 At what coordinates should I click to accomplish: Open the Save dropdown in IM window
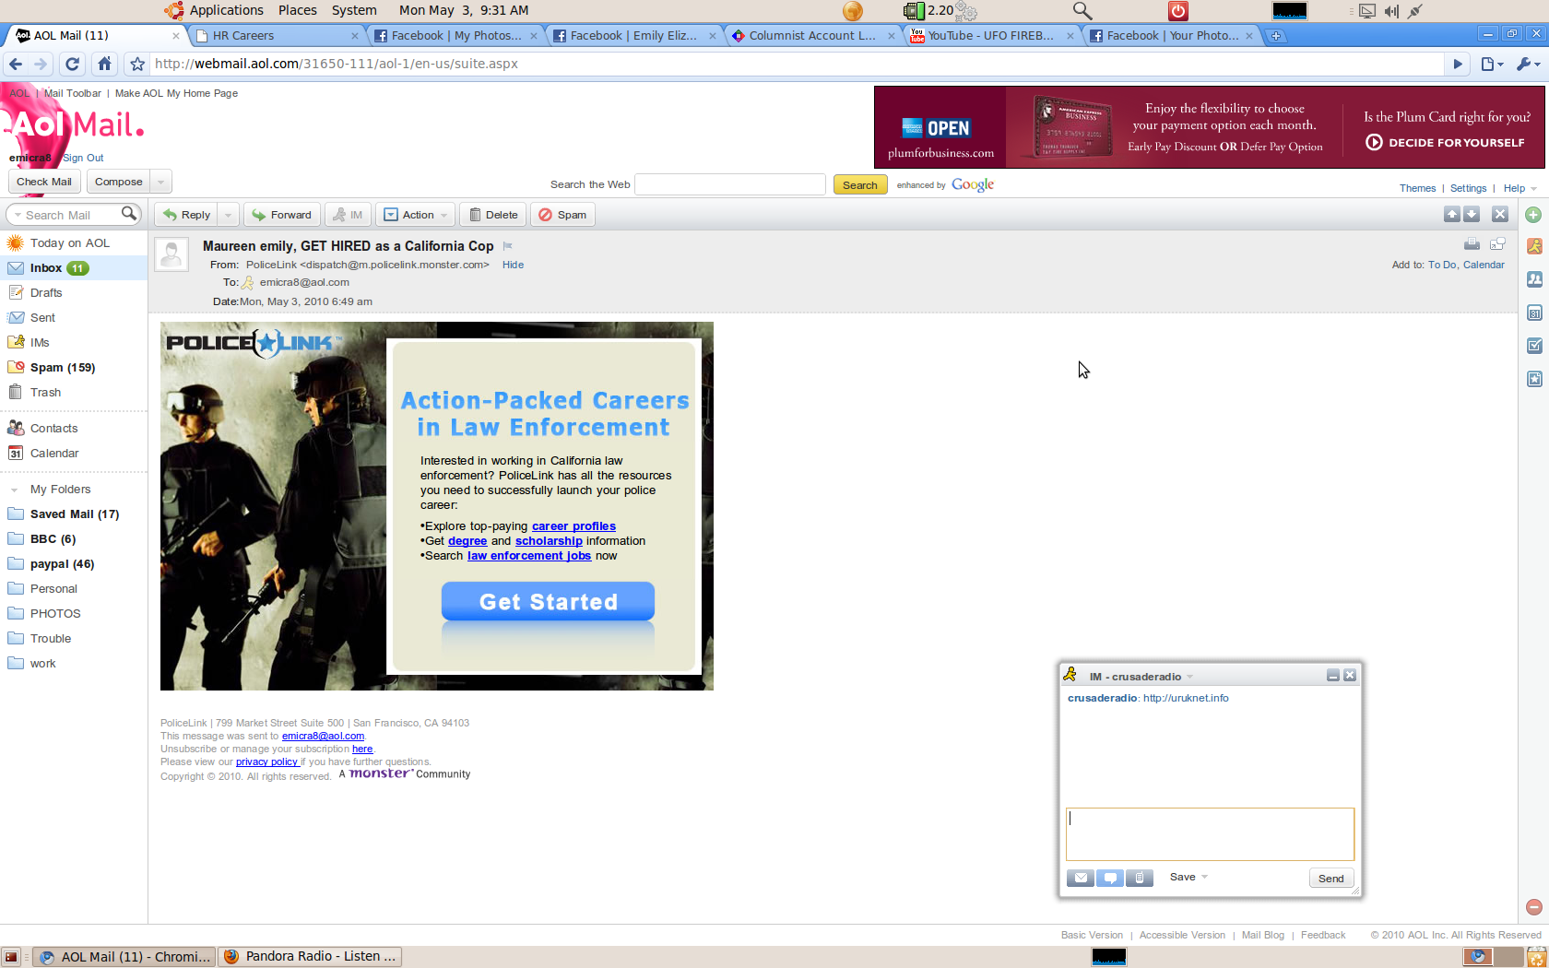[x=1188, y=877]
